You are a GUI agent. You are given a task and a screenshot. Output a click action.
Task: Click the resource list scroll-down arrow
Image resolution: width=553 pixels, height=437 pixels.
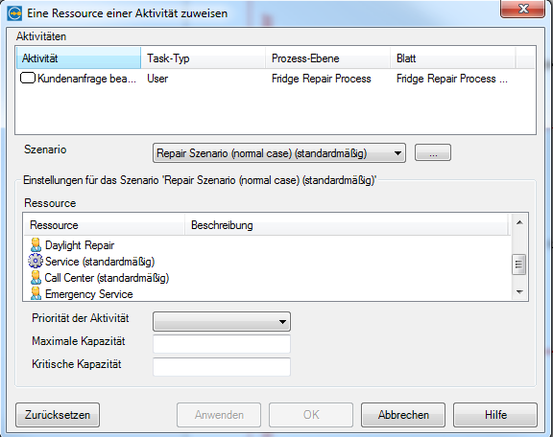pyautogui.click(x=519, y=291)
